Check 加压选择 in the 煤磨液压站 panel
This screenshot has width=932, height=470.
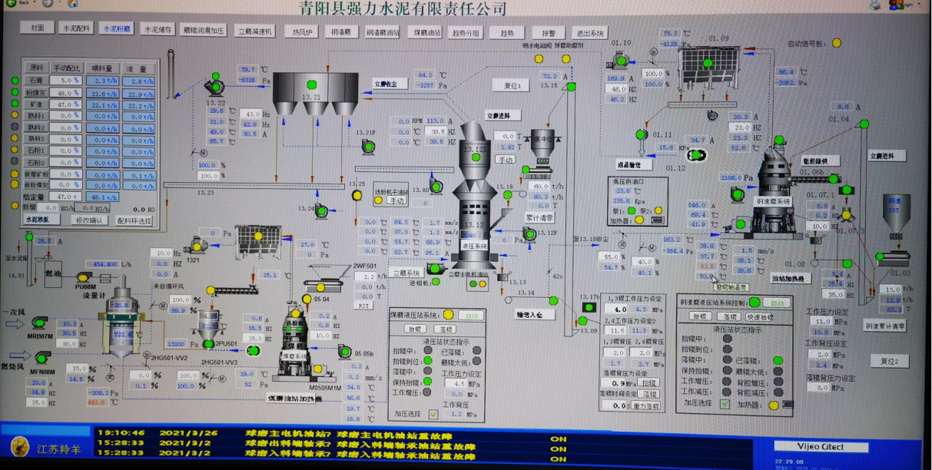pyautogui.click(x=433, y=414)
